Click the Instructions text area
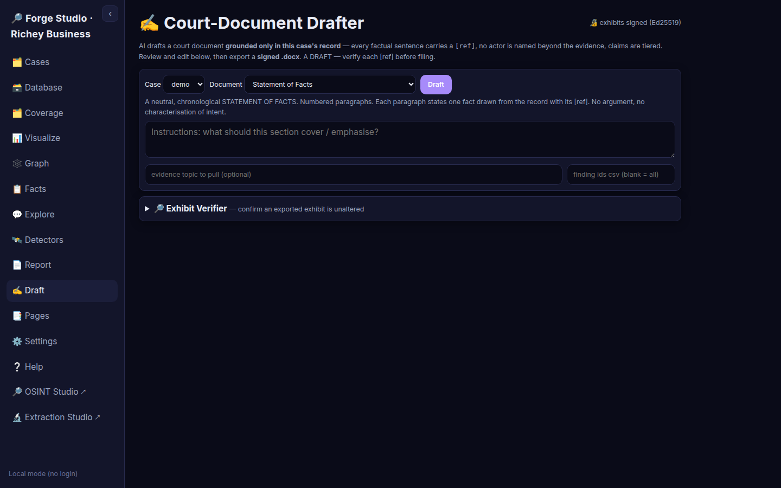This screenshot has height=488, width=781. tap(410, 139)
